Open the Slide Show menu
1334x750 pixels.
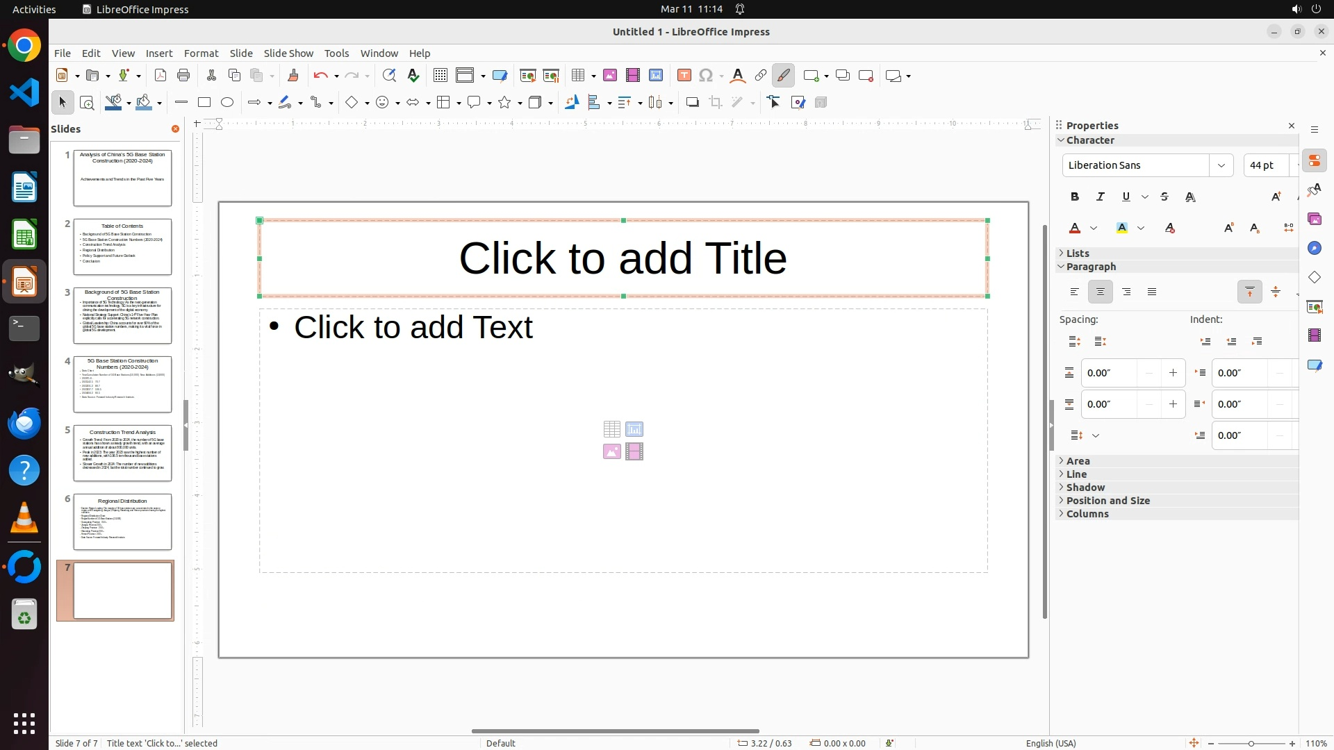(288, 53)
